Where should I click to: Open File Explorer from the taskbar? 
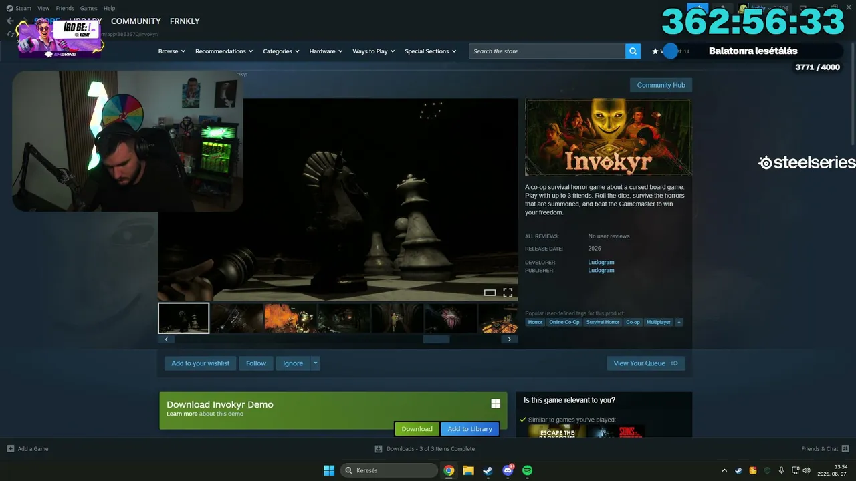click(x=468, y=470)
